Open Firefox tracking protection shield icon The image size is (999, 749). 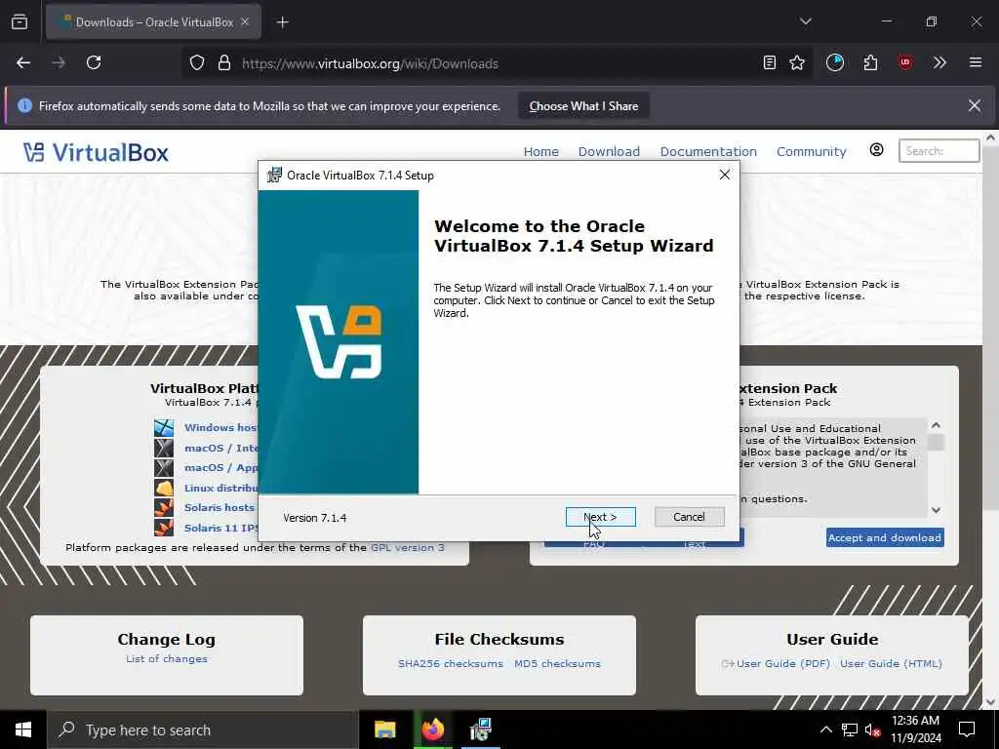(x=197, y=63)
